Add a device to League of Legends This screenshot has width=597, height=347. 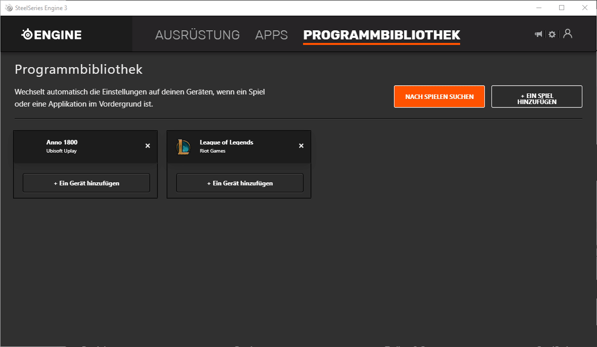240,183
